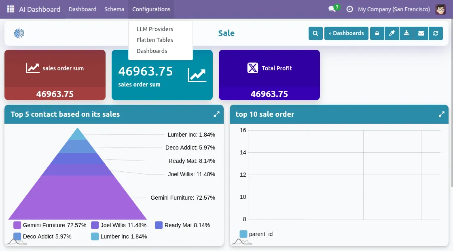This screenshot has height=251, width=453.
Task: Open the Schema menu
Action: [114, 9]
